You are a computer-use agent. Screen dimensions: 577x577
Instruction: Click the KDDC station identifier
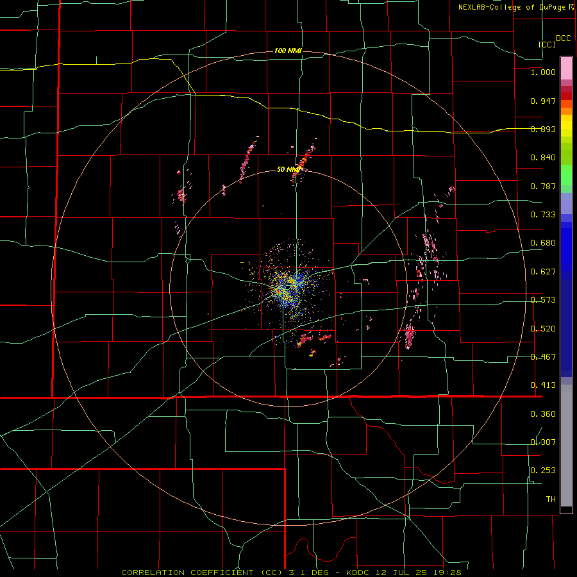point(359,573)
